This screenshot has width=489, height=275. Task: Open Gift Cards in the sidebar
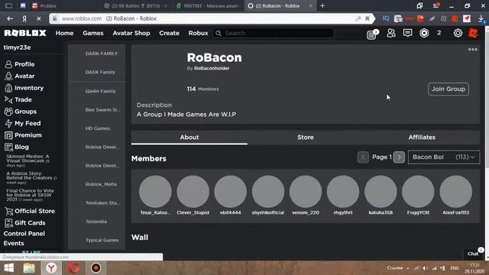pyautogui.click(x=25, y=223)
